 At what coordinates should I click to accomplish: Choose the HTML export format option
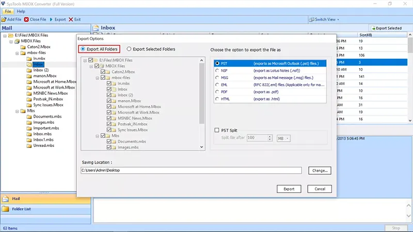tap(217, 99)
